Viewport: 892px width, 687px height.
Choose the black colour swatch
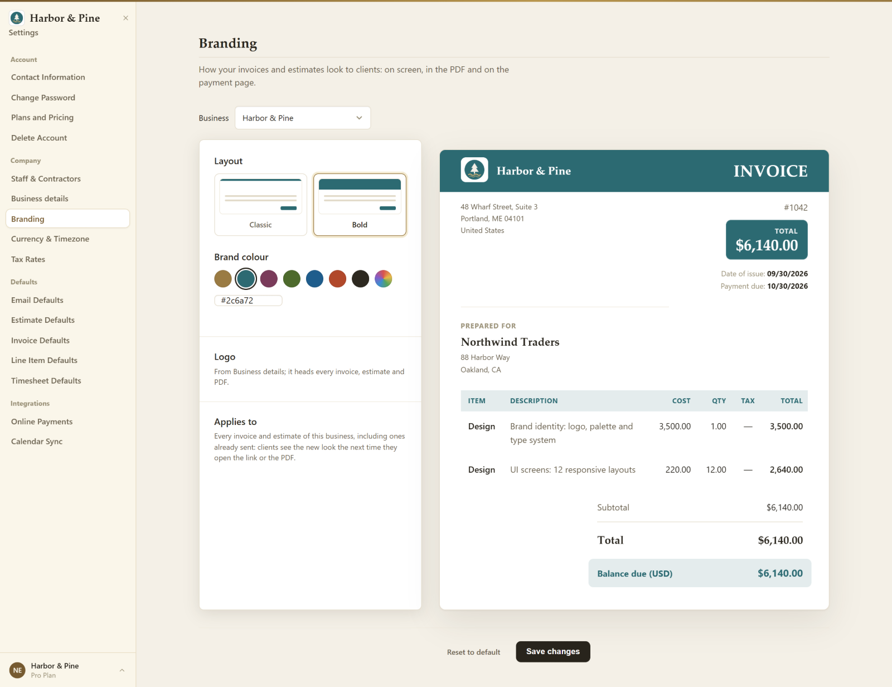click(x=360, y=279)
